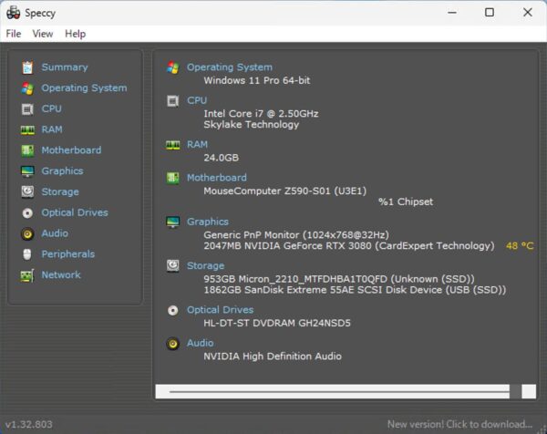The image size is (547, 434).
Task: Open Optical Drives via disc icon
Action: coord(27,213)
